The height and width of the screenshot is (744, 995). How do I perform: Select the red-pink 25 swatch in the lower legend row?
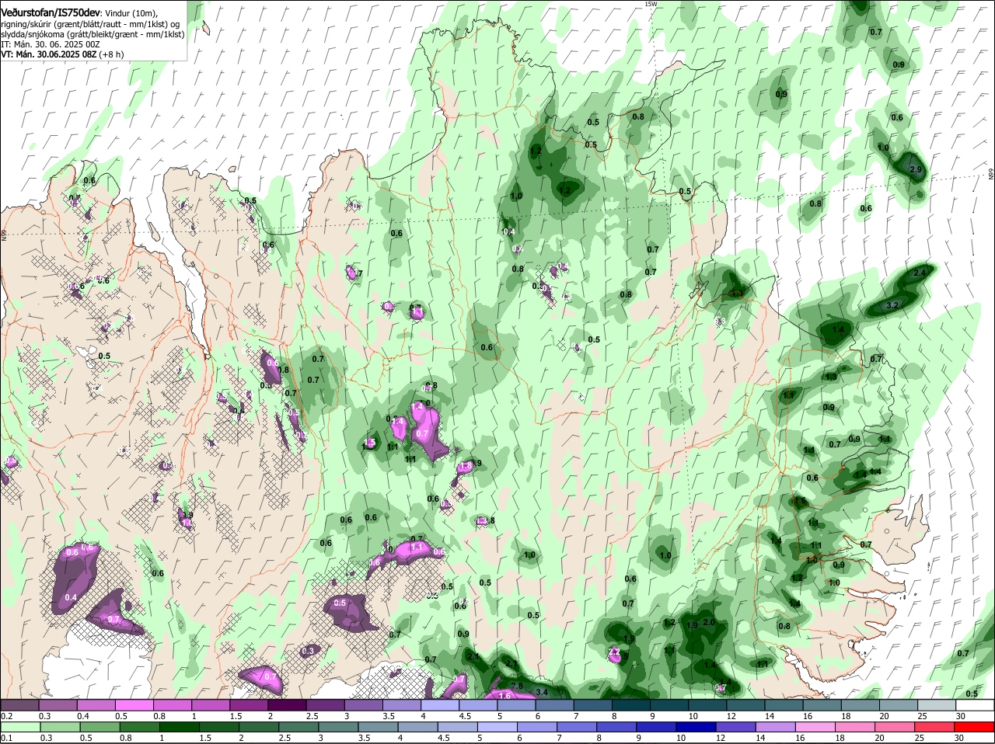(x=935, y=728)
